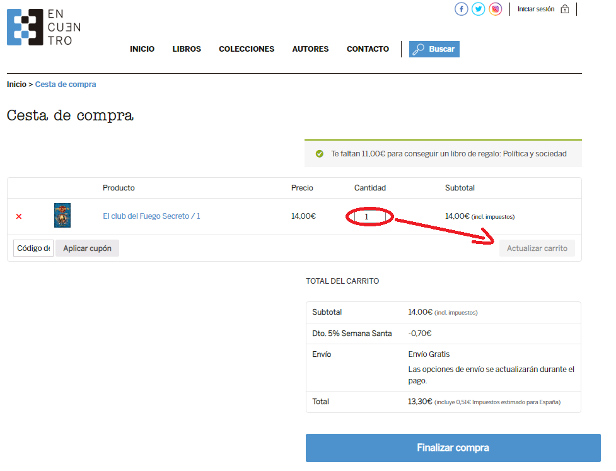
Task: Open the CONTACTO page
Action: click(368, 49)
